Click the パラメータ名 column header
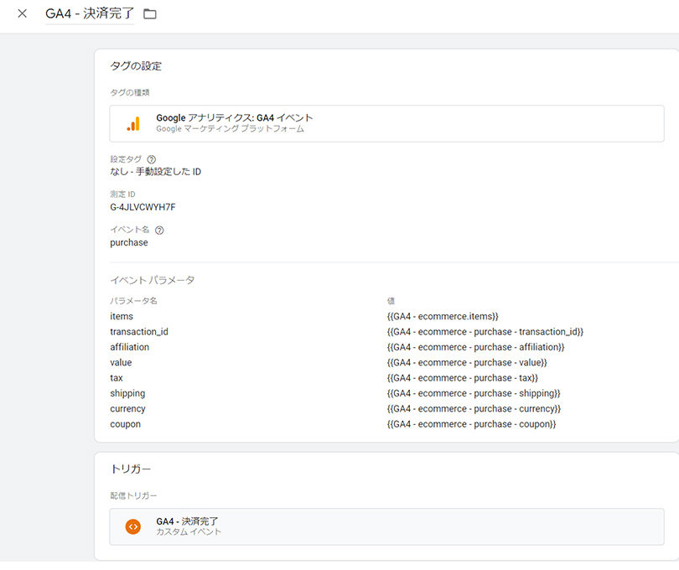 coord(133,301)
